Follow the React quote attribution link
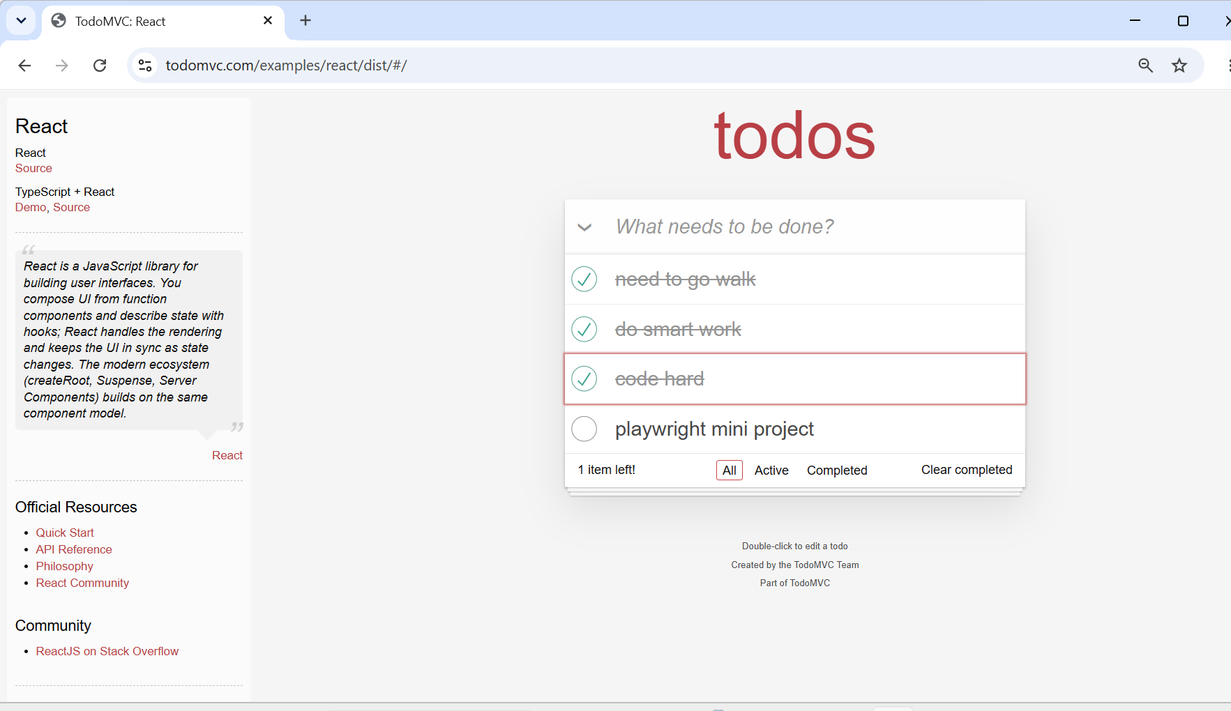Image resolution: width=1231 pixels, height=711 pixels. pos(227,455)
